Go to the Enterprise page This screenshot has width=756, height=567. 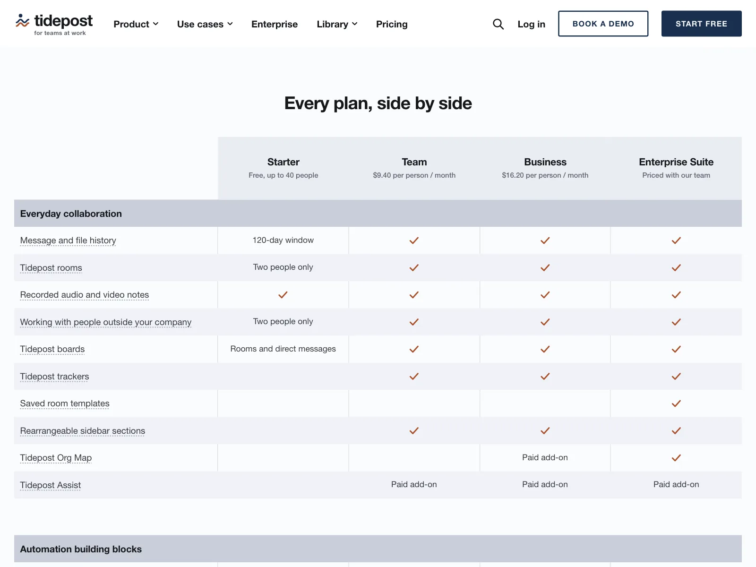pos(275,24)
